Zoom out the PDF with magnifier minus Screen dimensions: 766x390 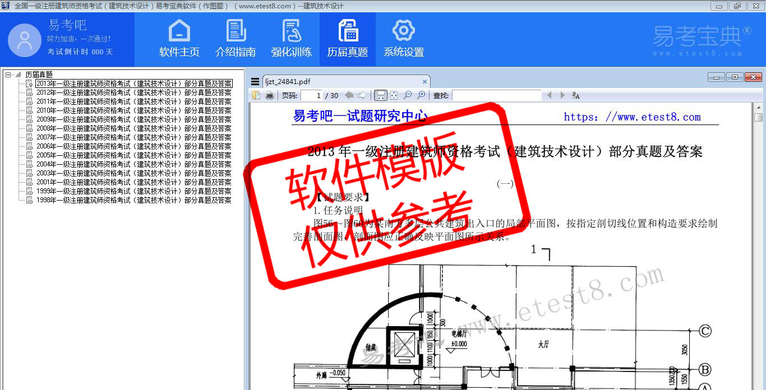coord(408,95)
